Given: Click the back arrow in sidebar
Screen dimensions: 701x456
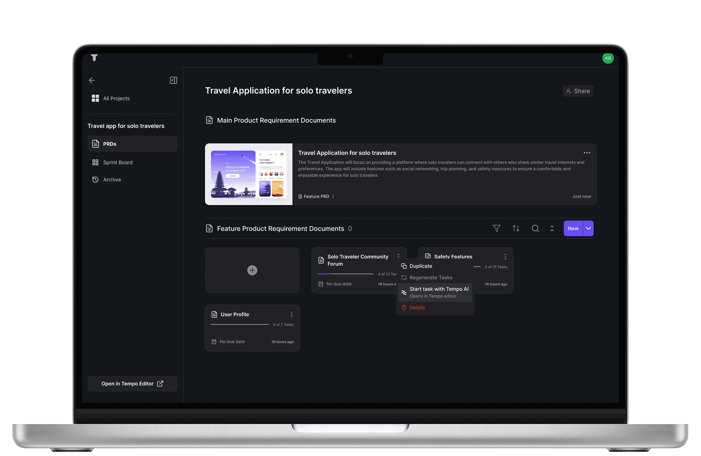Looking at the screenshot, I should pos(92,80).
